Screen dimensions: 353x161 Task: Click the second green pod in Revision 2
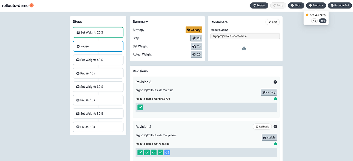(147, 152)
